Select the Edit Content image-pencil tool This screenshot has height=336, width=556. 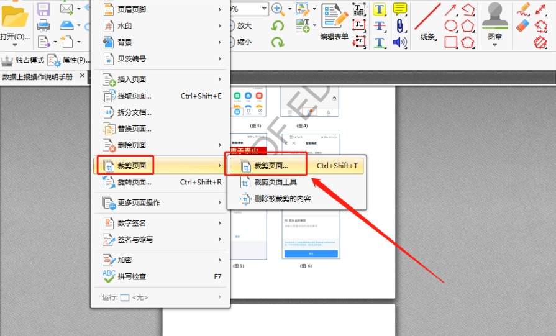(302, 9)
